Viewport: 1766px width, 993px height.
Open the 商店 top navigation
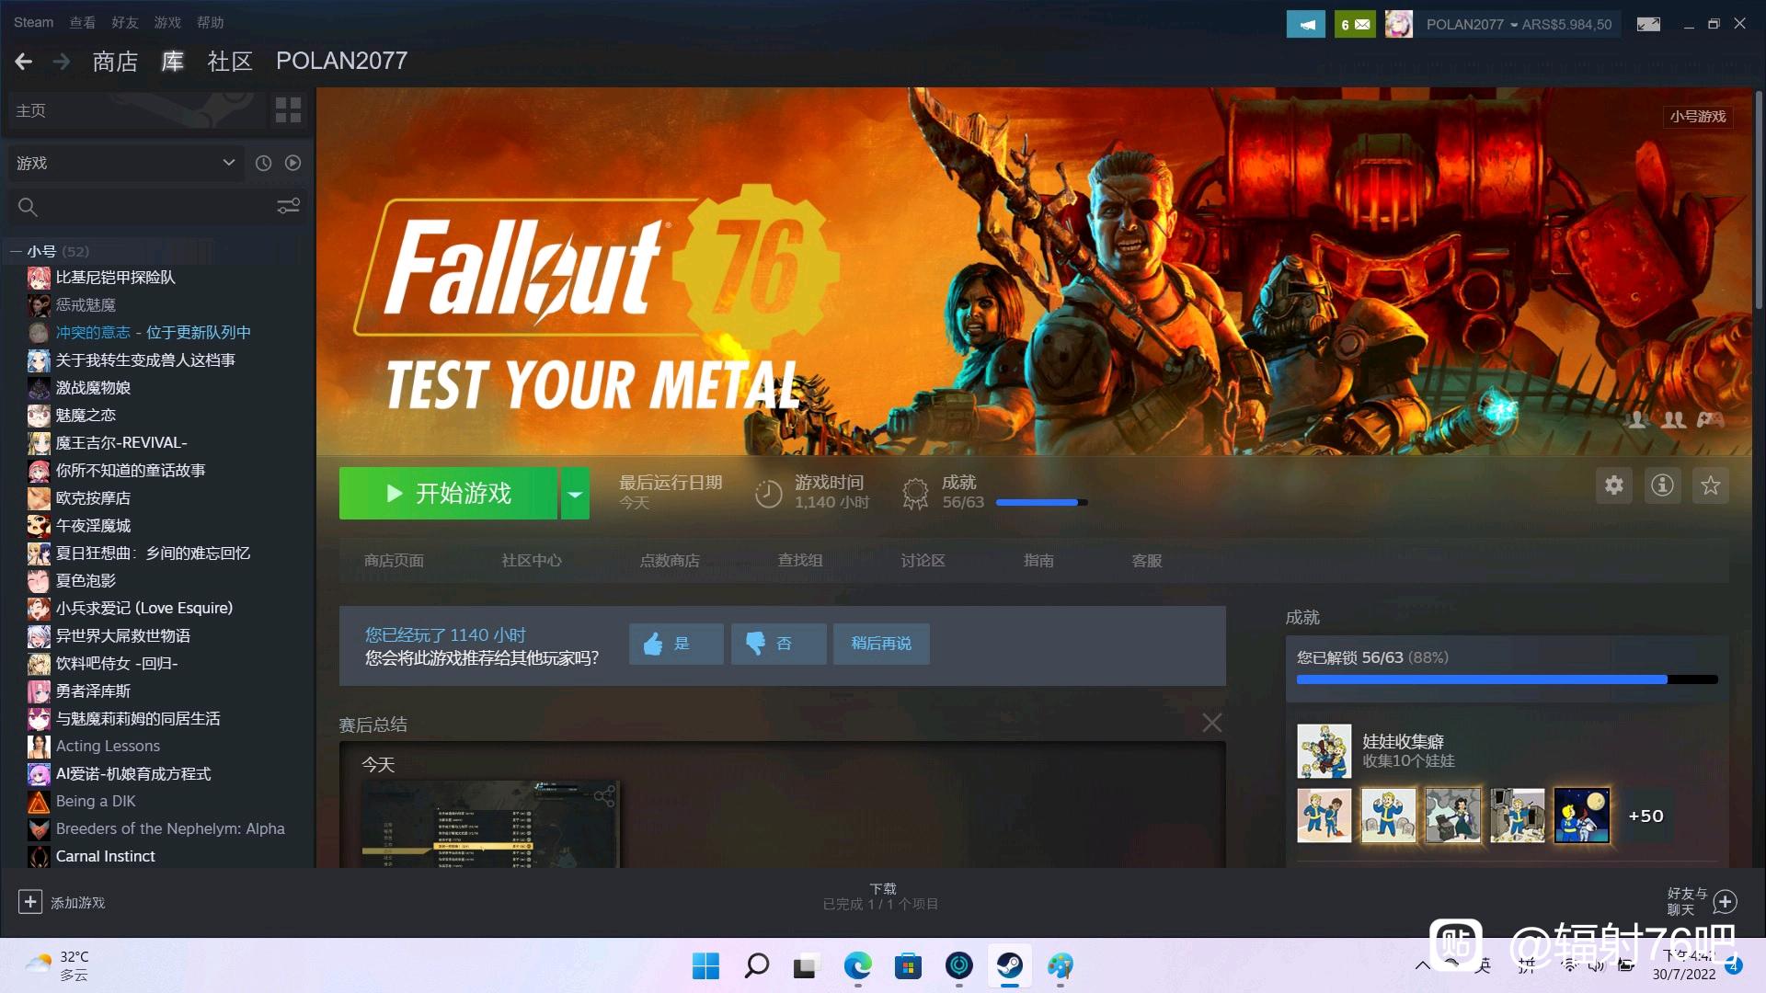tap(115, 62)
